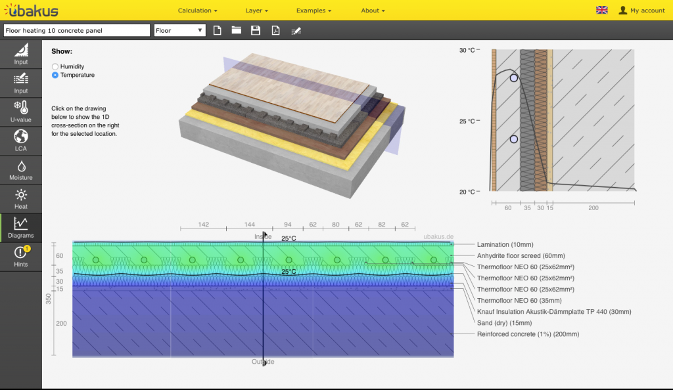Select the Humidity radio button
Viewport: 673px width, 390px height.
click(x=55, y=66)
